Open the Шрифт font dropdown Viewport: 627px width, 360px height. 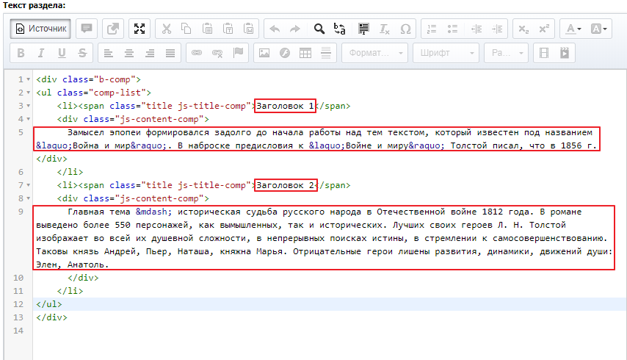[x=446, y=53]
